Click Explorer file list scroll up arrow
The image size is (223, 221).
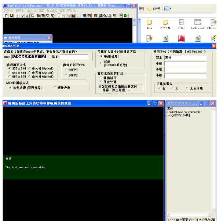pyautogui.click(x=139, y=20)
